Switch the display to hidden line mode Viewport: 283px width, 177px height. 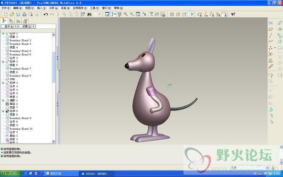178,14
